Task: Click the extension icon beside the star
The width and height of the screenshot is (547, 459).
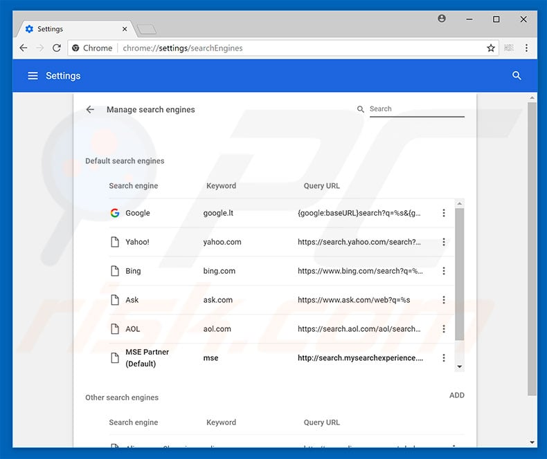Action: coord(509,48)
